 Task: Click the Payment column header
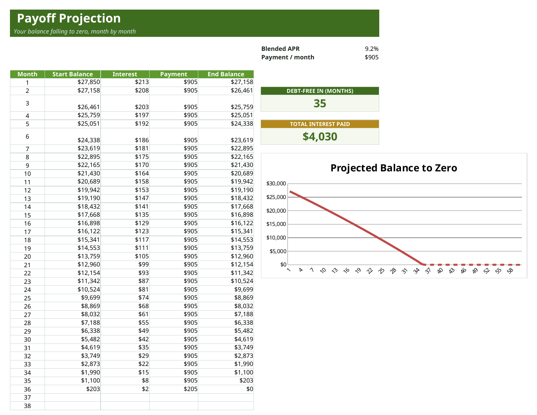tap(174, 74)
